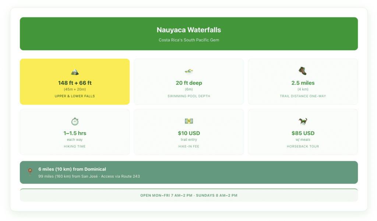This screenshot has width=377, height=221.
Task: Select the 2.5 miles trail distance text
Action: [x=303, y=83]
